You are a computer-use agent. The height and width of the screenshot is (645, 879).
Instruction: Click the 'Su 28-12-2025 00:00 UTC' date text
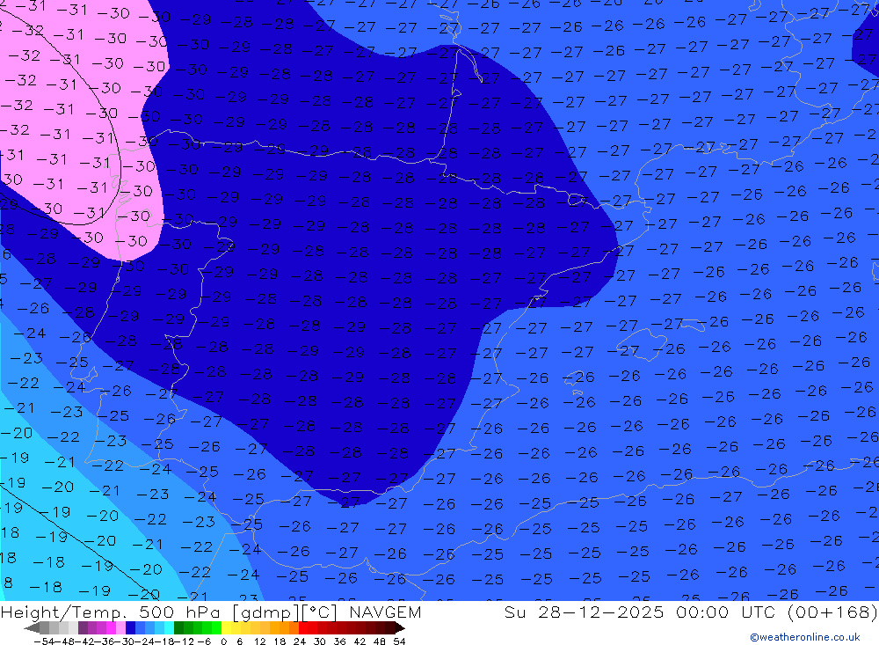coord(640,612)
